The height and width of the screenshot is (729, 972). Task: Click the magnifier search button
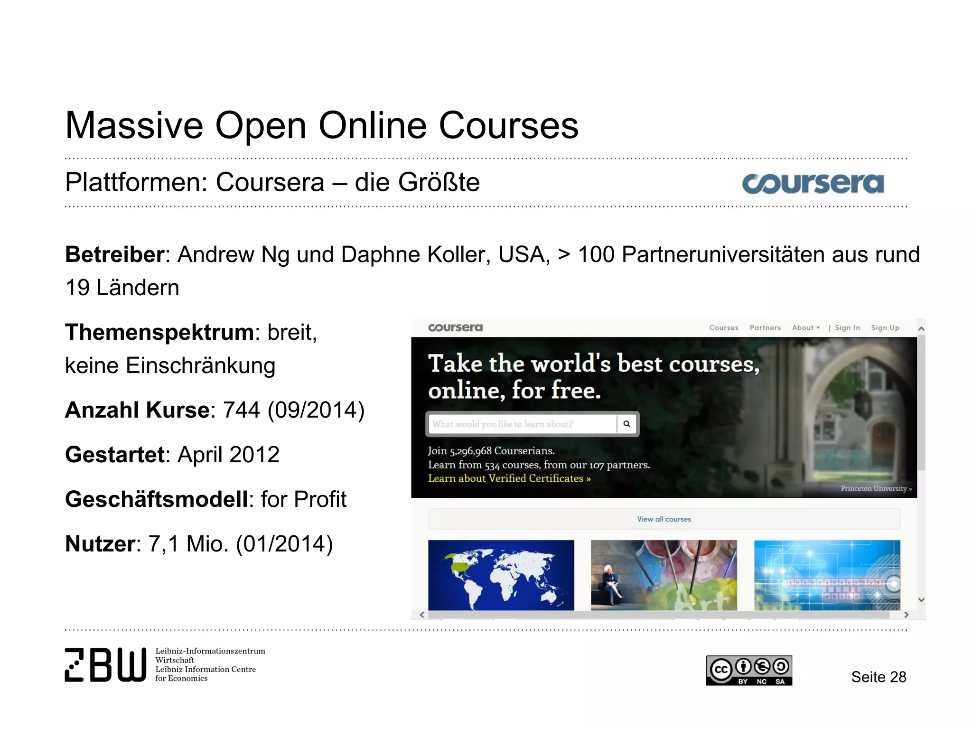click(x=626, y=424)
